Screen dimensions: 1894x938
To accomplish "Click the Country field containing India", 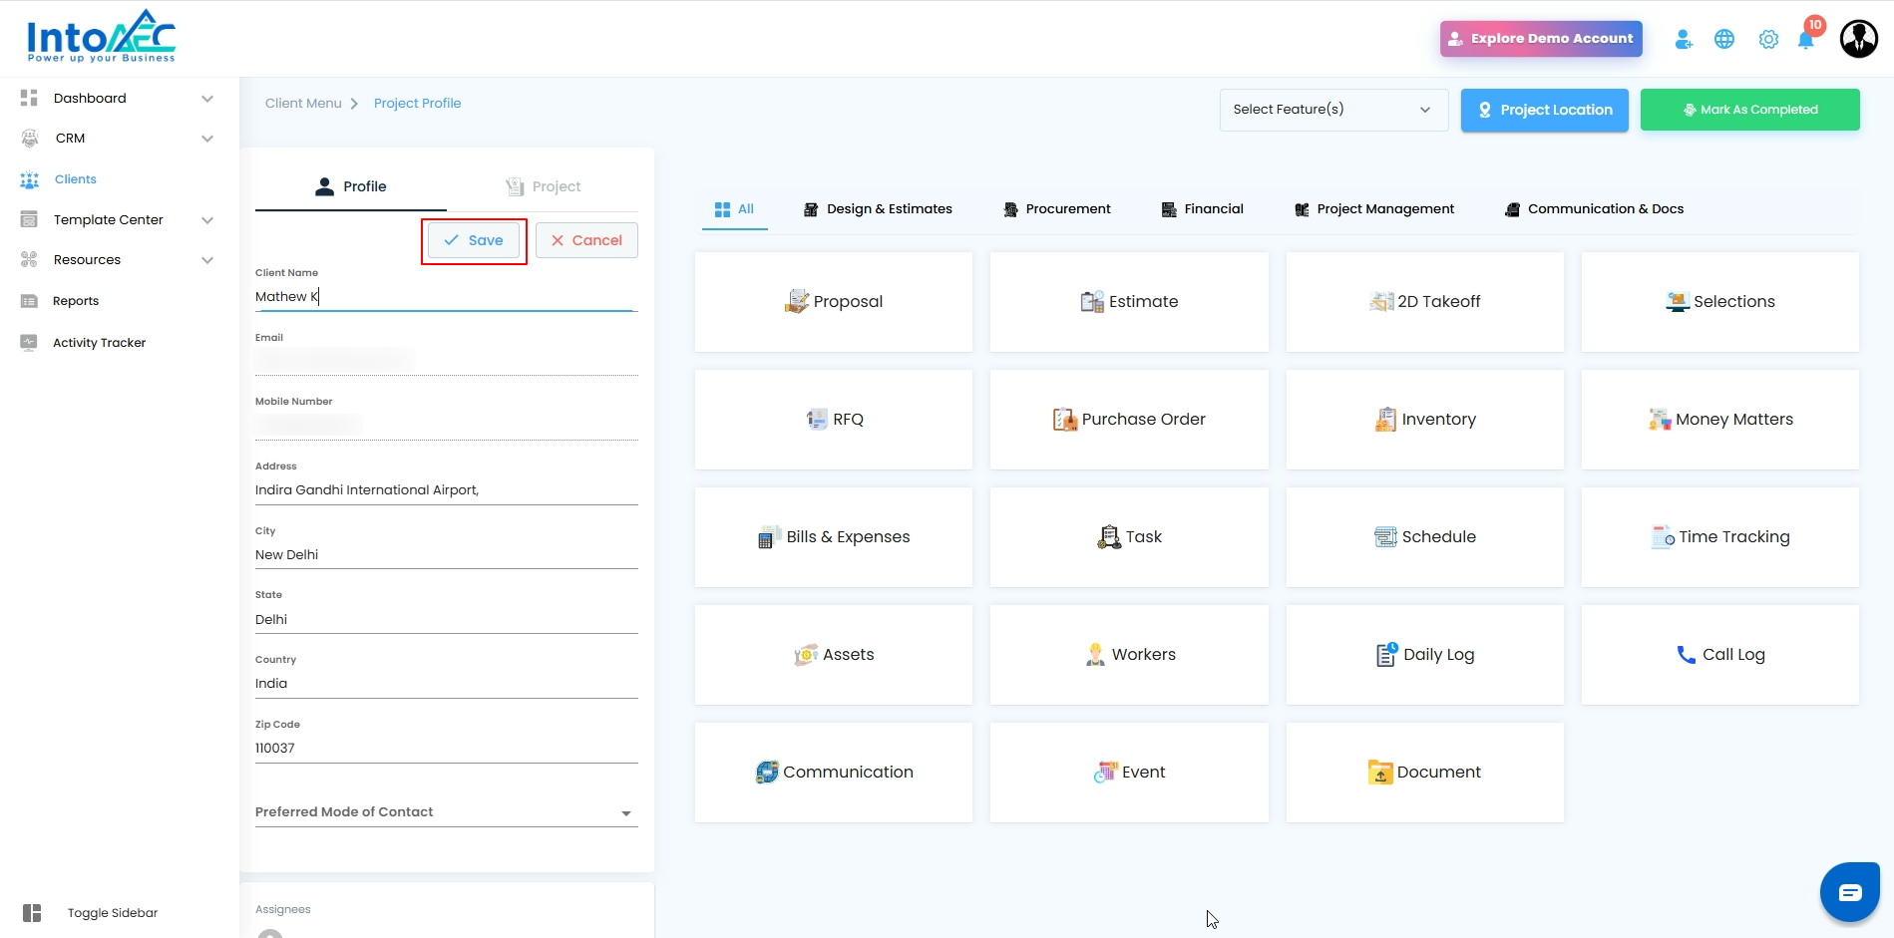I will tap(446, 684).
